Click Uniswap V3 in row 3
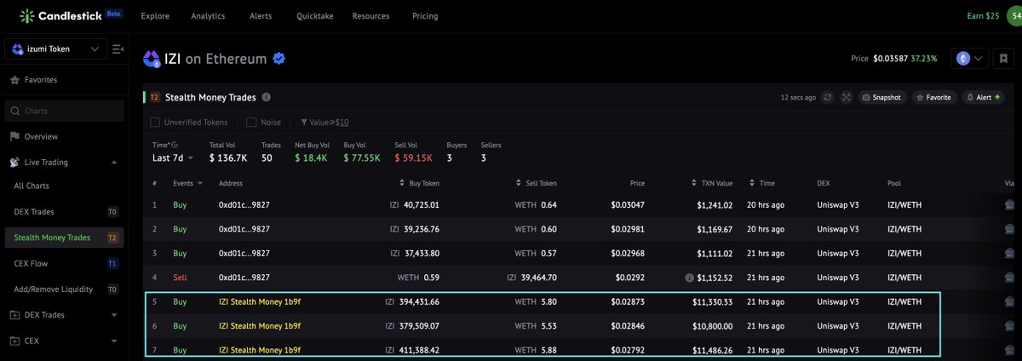1022x361 pixels. pyautogui.click(x=838, y=253)
